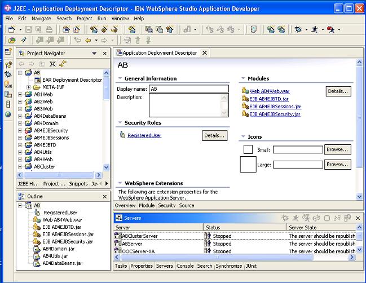Viewport: 366px width, 283px height.
Task: Switch to the J2EE Hierarchy tab
Action: (28, 184)
